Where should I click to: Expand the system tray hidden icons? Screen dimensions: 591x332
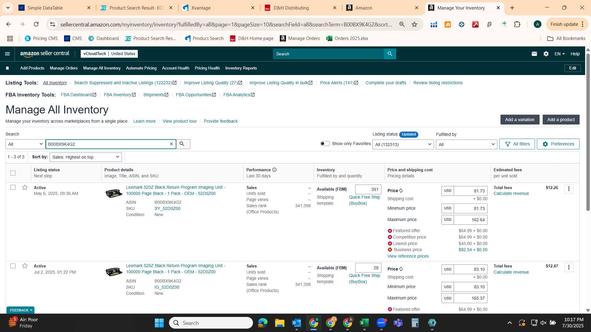coord(510,323)
